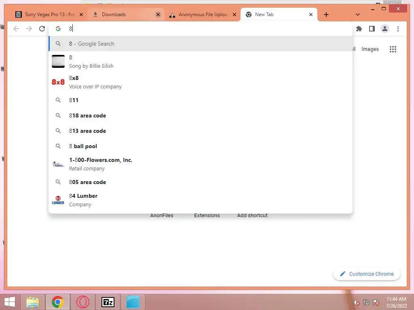Close the Sony Vegas Pro 13 tab

pyautogui.click(x=81, y=15)
